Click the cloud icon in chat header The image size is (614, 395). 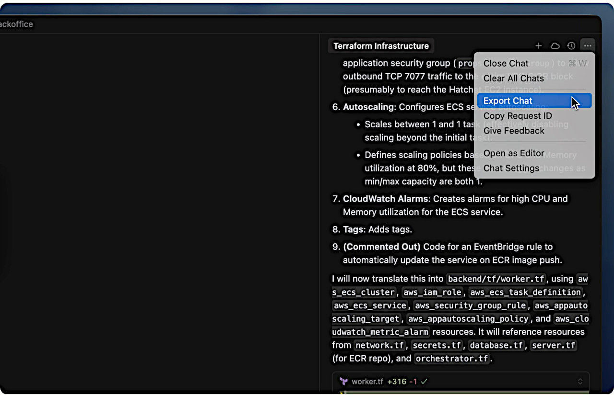pyautogui.click(x=555, y=46)
